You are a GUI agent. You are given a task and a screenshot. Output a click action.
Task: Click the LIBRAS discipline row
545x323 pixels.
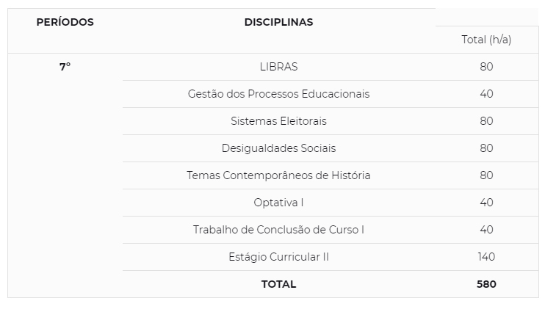tap(278, 67)
